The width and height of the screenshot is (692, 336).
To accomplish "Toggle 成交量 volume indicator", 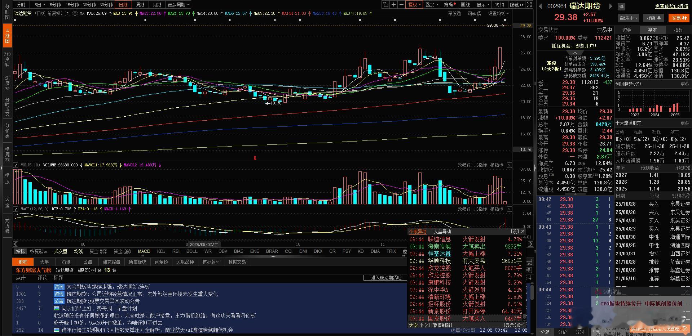I will tap(61, 251).
